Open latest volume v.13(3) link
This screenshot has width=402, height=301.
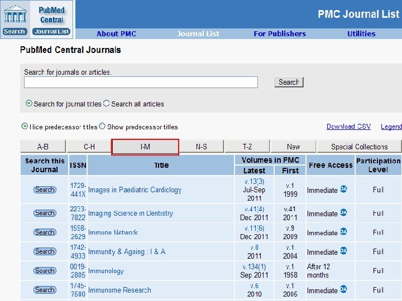(255, 182)
